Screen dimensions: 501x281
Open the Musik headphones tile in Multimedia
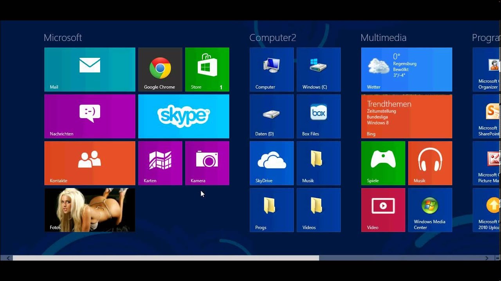click(430, 163)
